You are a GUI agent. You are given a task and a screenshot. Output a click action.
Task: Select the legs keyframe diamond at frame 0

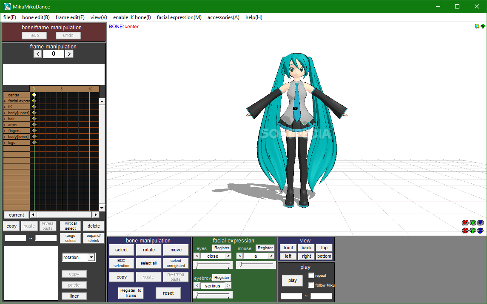[x=34, y=143]
